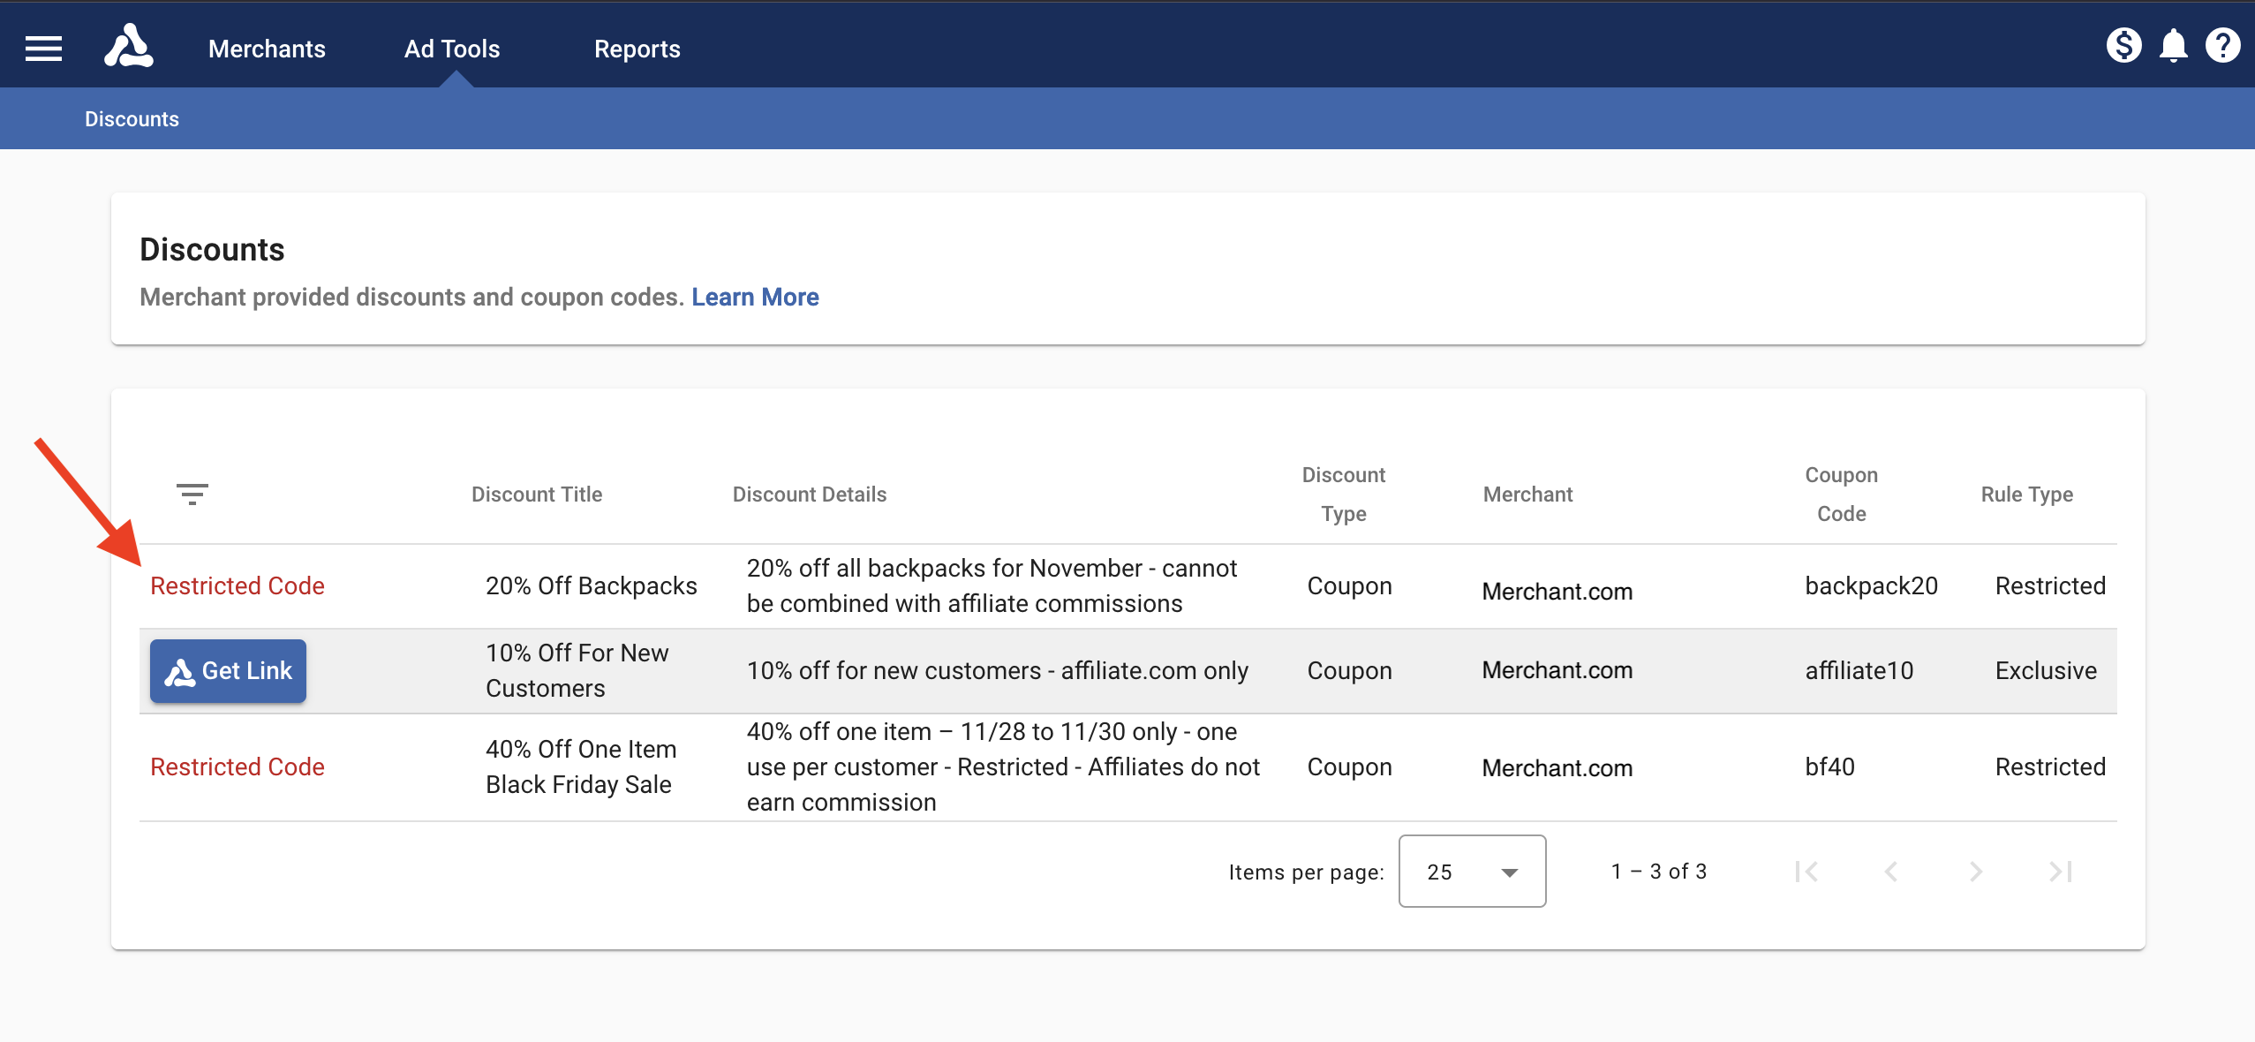Go to the next page arrow
Viewport: 2255px width, 1042px height.
tap(1975, 872)
